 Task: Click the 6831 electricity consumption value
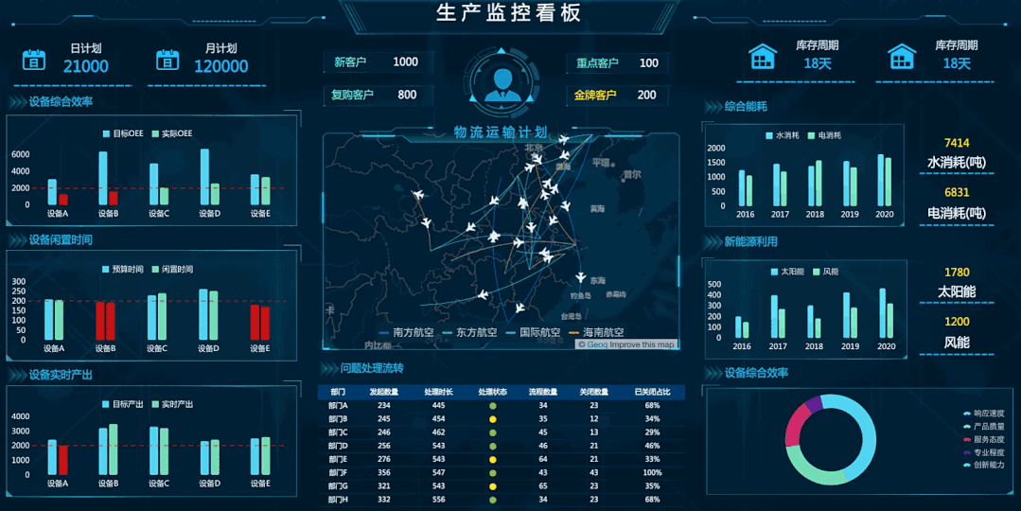[x=957, y=193]
